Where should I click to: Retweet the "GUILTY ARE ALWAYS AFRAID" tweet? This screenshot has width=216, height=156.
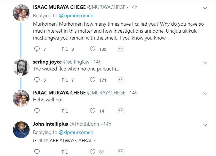point(65,152)
